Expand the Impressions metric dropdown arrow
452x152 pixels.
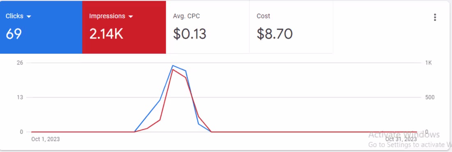[x=131, y=17]
